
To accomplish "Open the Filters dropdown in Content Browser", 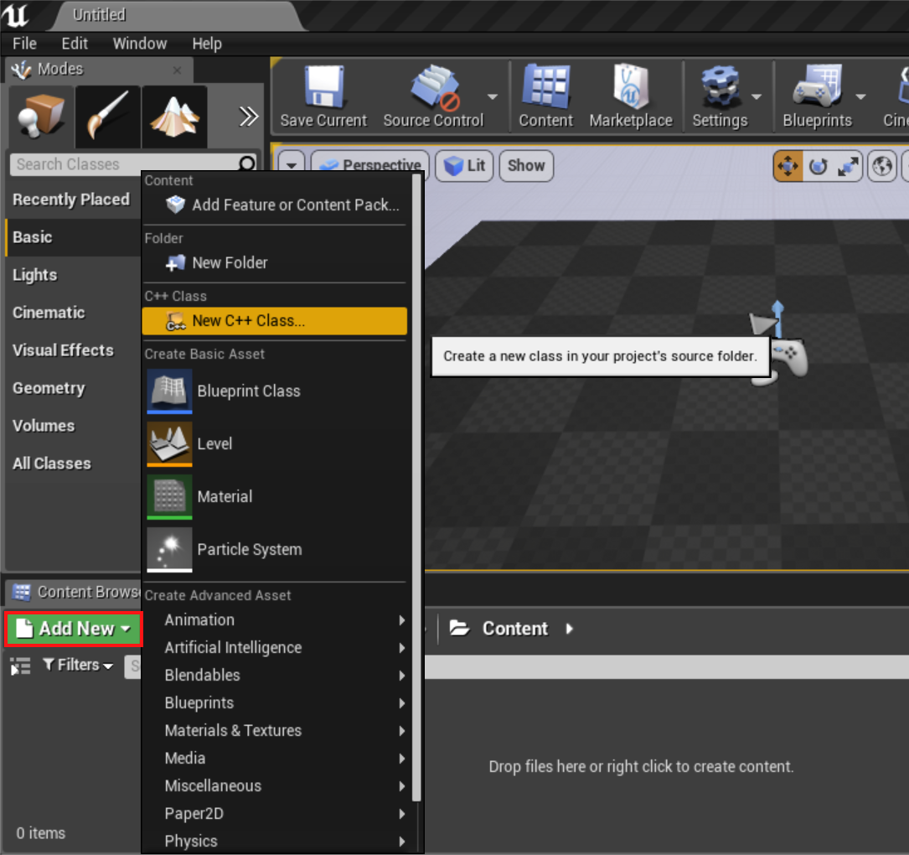I will click(x=78, y=665).
